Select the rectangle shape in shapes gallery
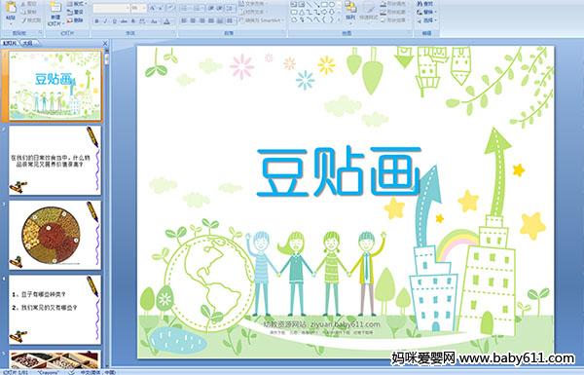The height and width of the screenshot is (375, 584). (324, 5)
